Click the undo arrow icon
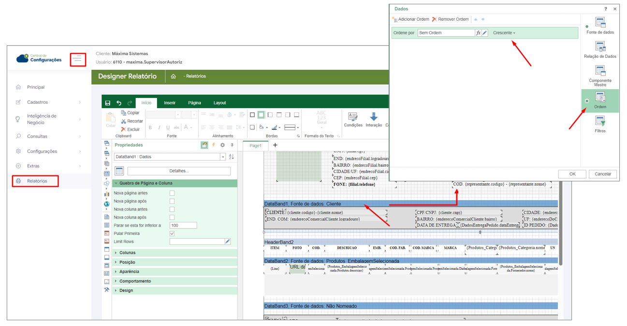 [119, 103]
